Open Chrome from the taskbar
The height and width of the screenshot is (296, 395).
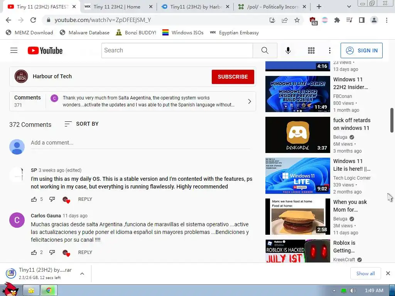click(49, 291)
